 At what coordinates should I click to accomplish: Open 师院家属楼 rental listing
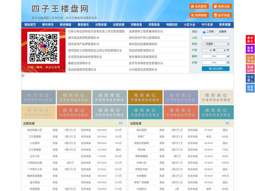point(141,156)
